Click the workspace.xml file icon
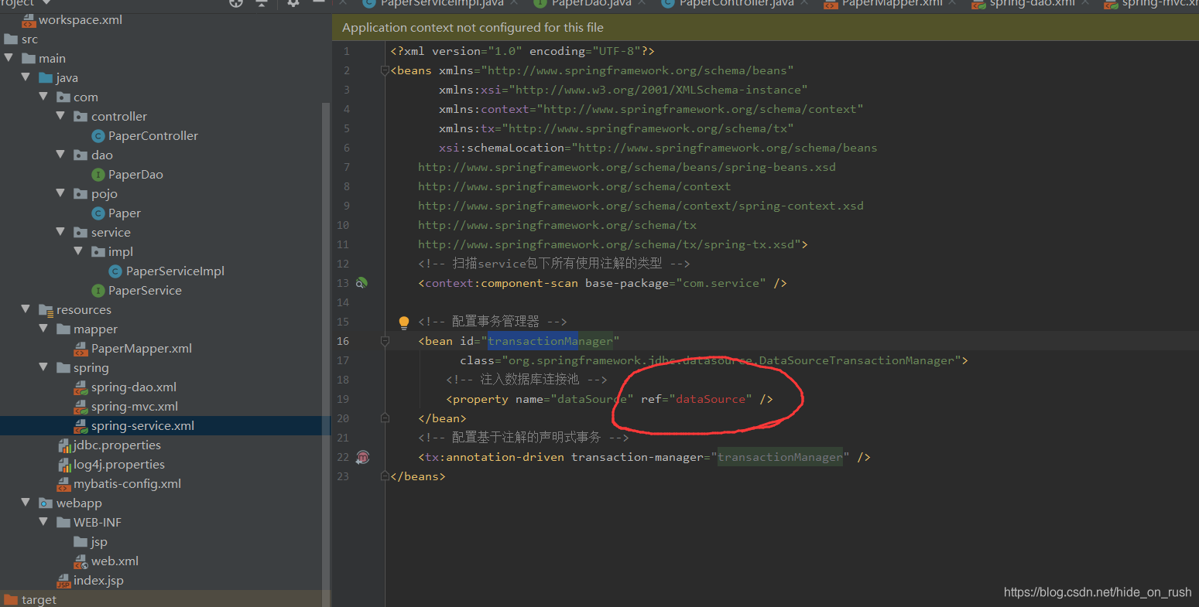1199x607 pixels. coord(29,20)
